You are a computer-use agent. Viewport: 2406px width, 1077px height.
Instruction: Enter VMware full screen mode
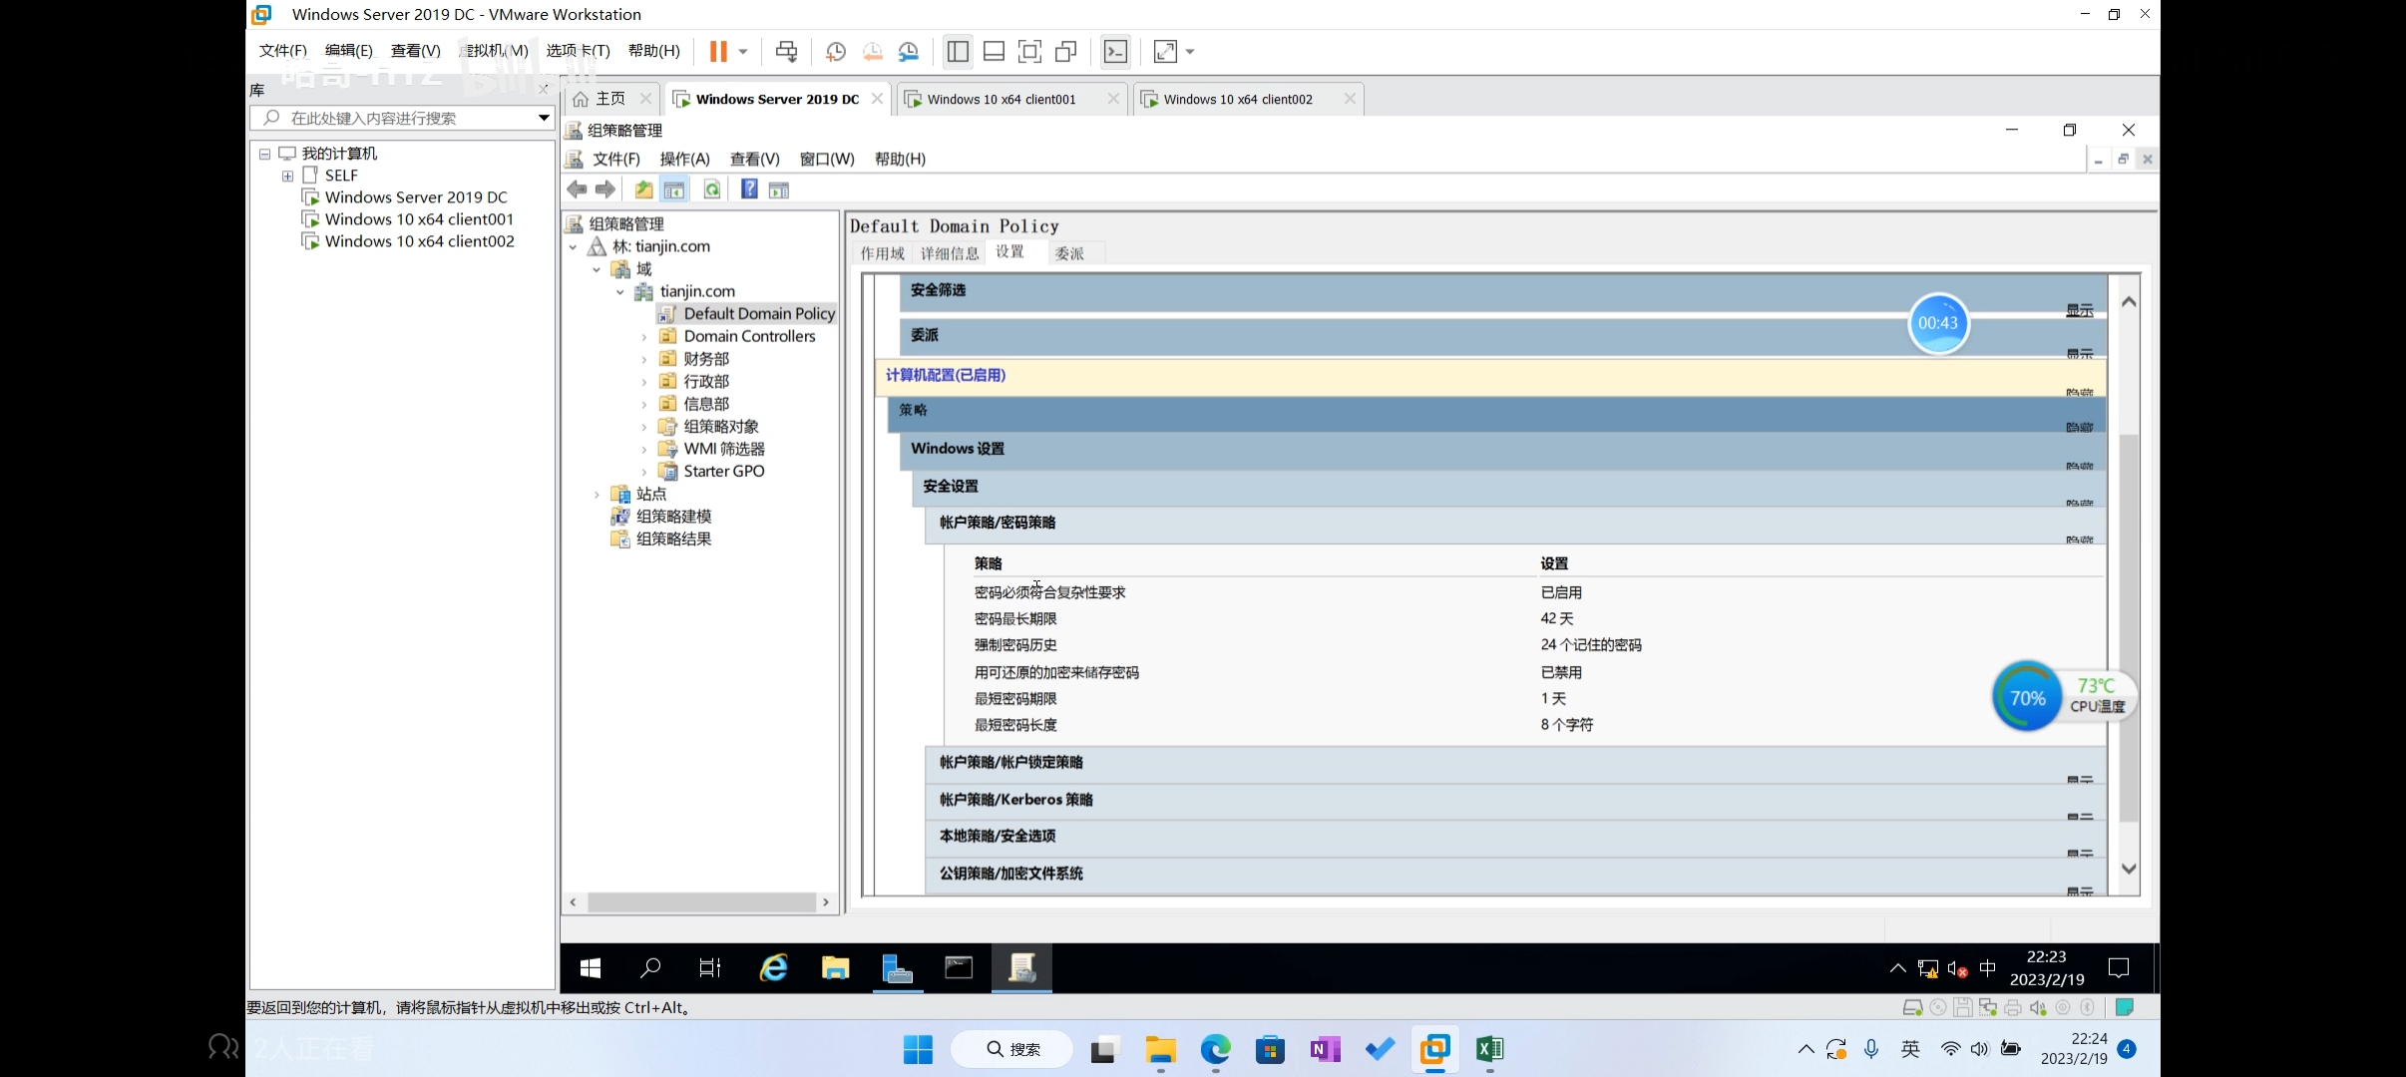(1029, 51)
